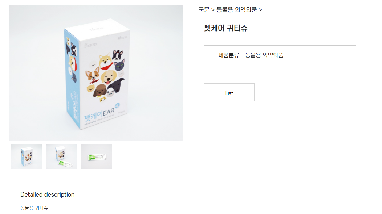The width and height of the screenshot is (382, 214).
Task: Select the third thumbnail with green packet
Action: tap(97, 156)
